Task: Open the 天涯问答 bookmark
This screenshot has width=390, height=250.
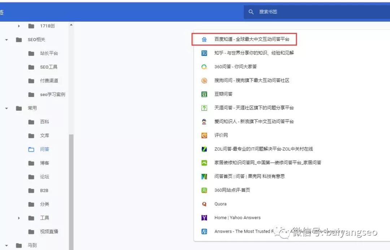Action: tap(254, 108)
